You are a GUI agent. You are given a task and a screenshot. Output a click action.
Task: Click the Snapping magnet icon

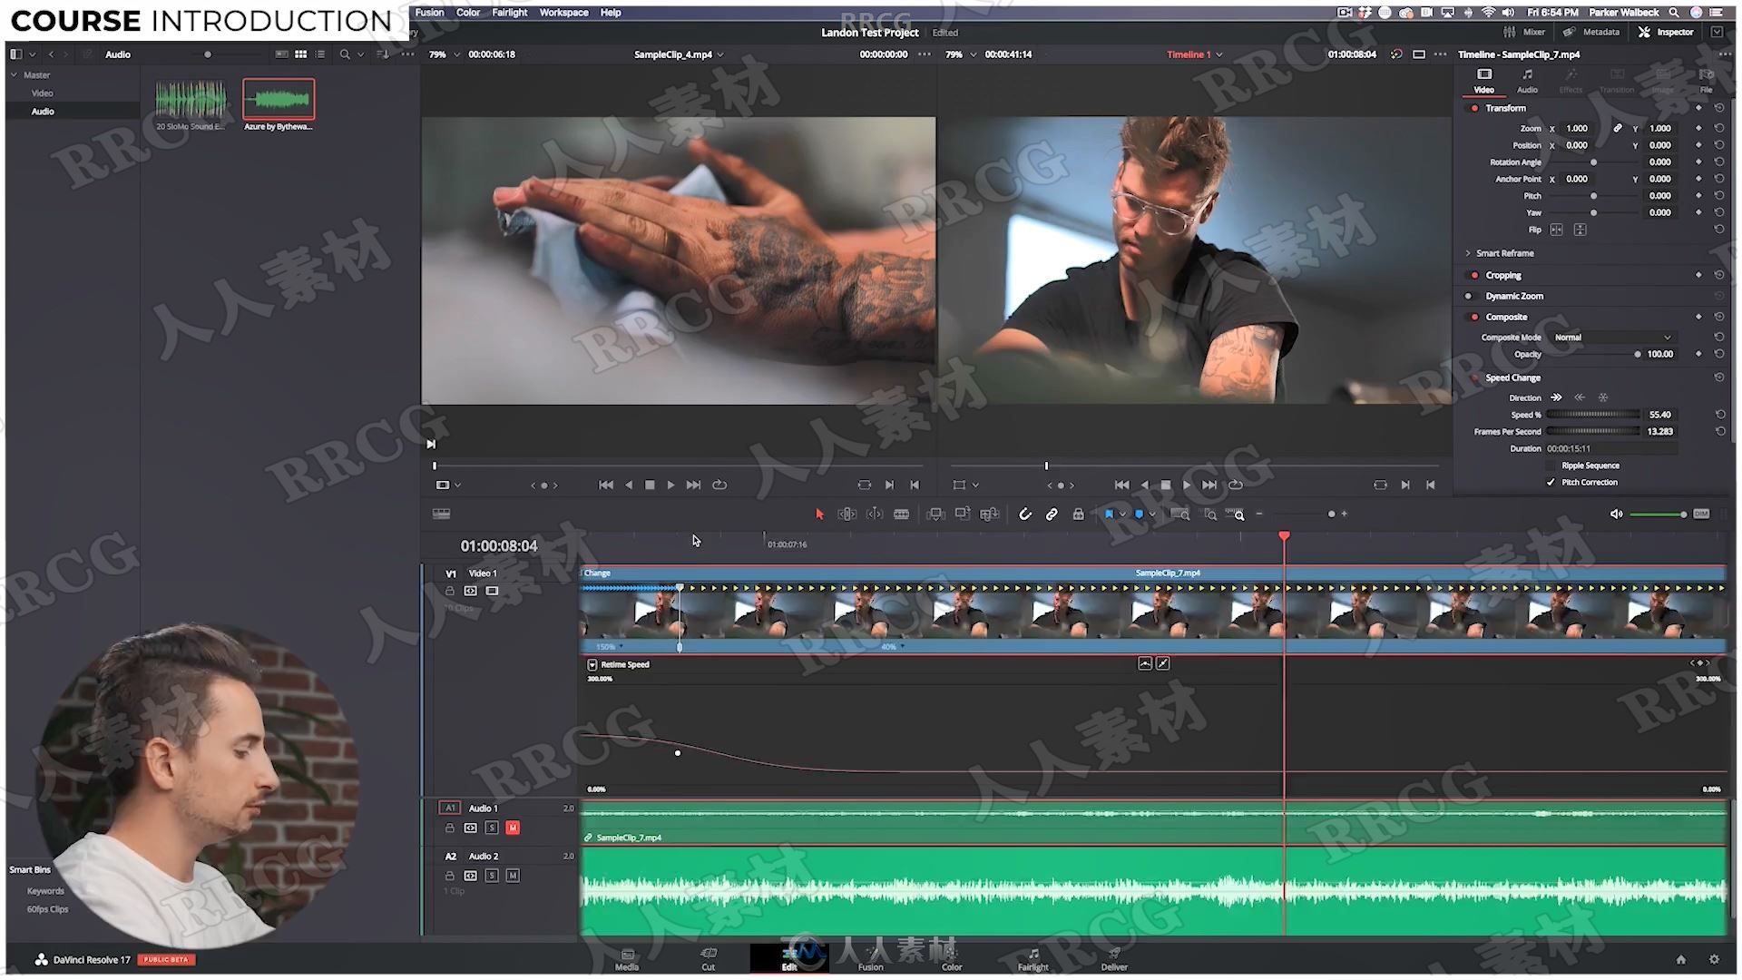[x=1025, y=514]
